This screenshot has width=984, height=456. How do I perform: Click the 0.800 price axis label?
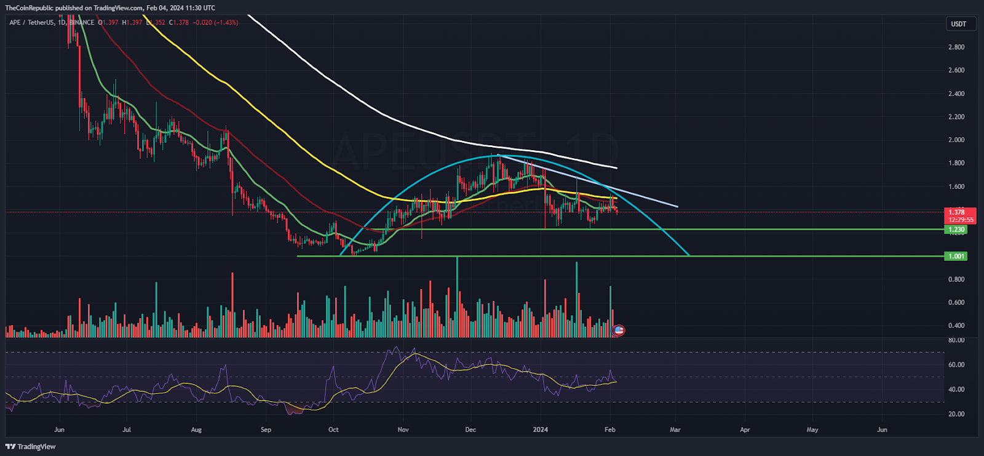point(956,279)
